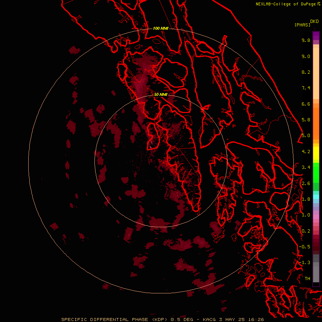
Task: Click the 7.4 value on the color scale
Action: pyautogui.click(x=306, y=88)
